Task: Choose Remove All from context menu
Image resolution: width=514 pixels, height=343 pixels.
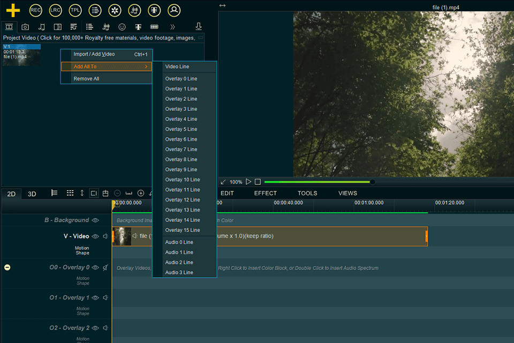Action: point(107,78)
